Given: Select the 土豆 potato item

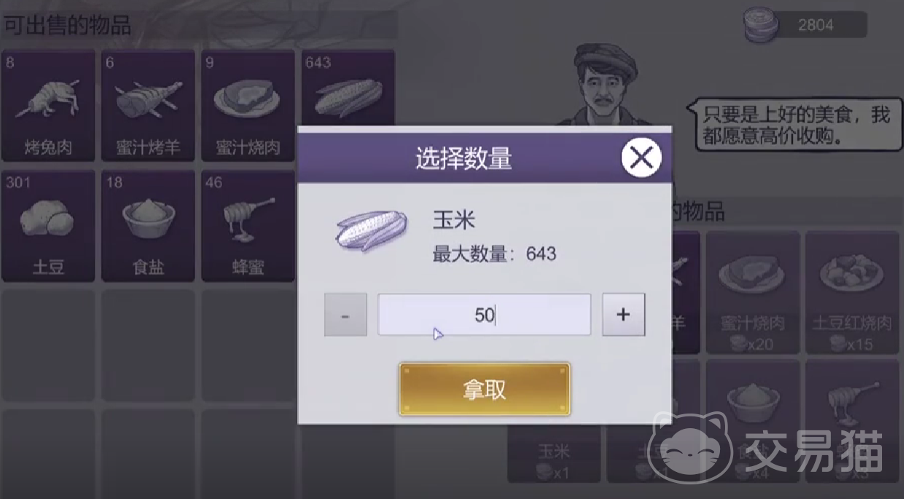Looking at the screenshot, I should tap(48, 226).
